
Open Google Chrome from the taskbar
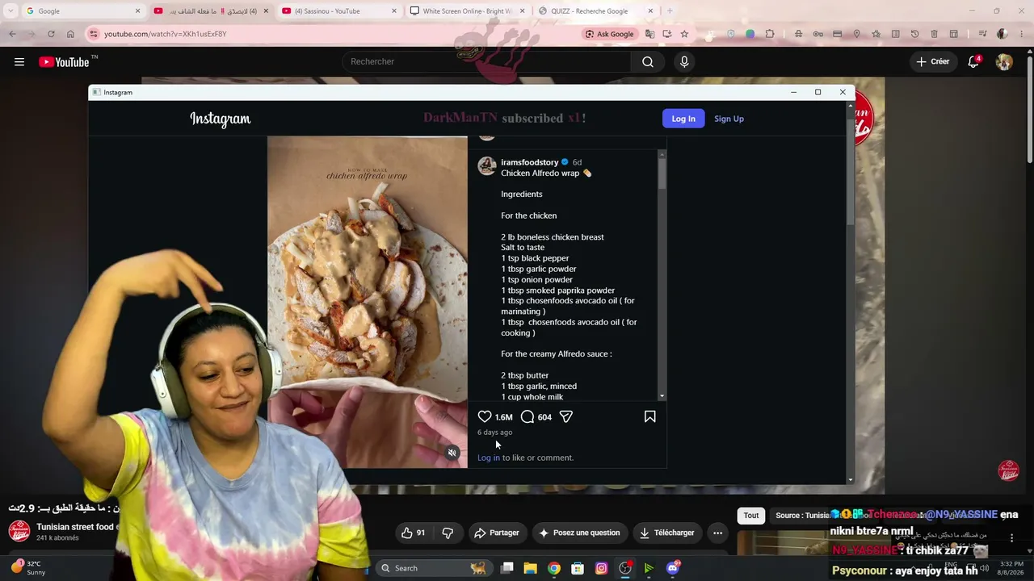click(x=553, y=568)
